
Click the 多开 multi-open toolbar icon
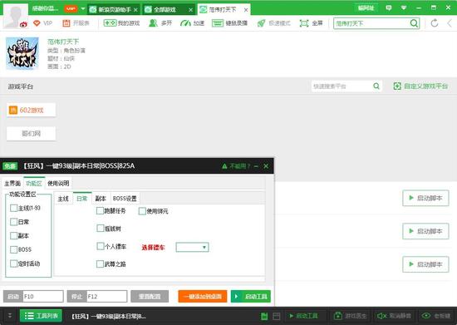click(160, 23)
